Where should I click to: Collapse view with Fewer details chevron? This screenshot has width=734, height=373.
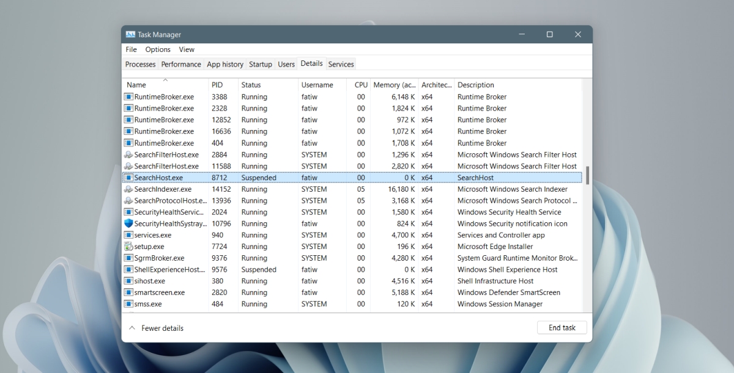pos(132,328)
